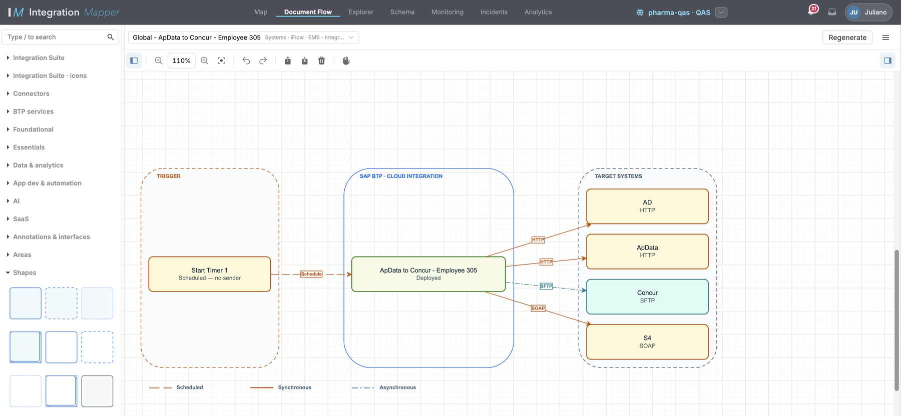Click the Integration Mapper logo
Image resolution: width=901 pixels, height=416 pixels.
64,12
